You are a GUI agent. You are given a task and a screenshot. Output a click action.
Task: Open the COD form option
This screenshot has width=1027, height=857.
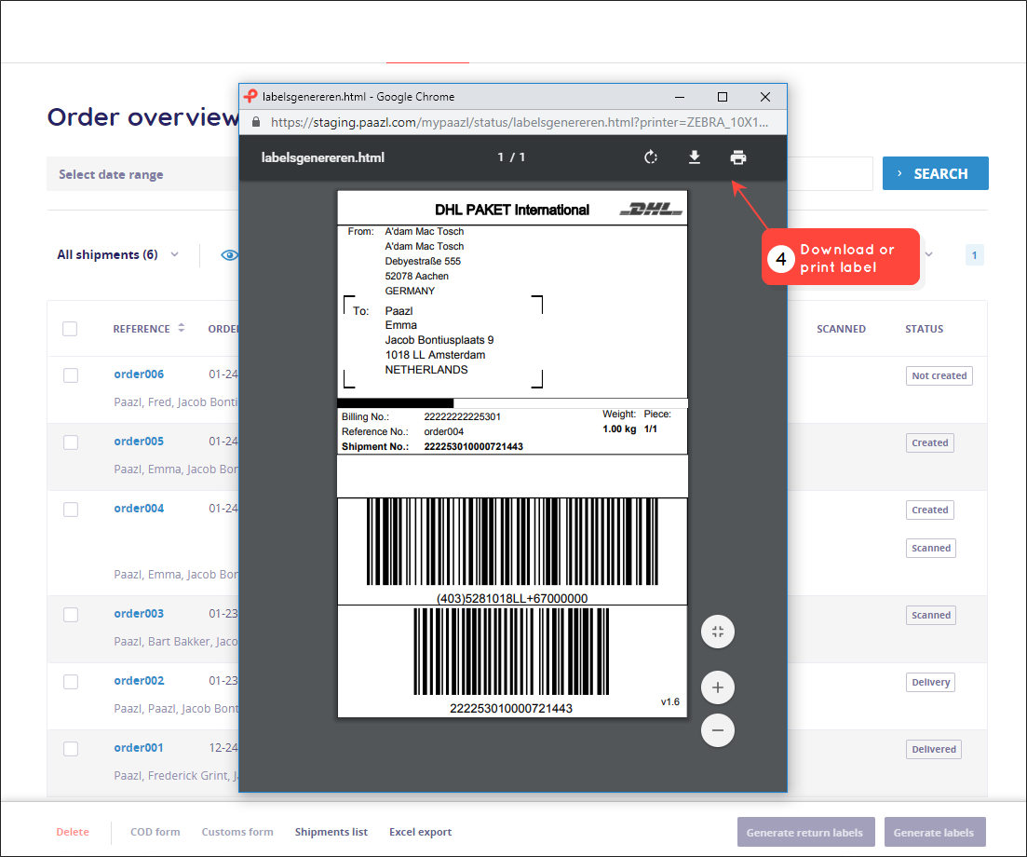pyautogui.click(x=155, y=832)
